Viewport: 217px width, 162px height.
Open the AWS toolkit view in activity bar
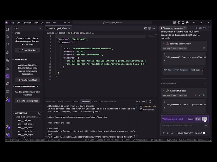pos(7,91)
